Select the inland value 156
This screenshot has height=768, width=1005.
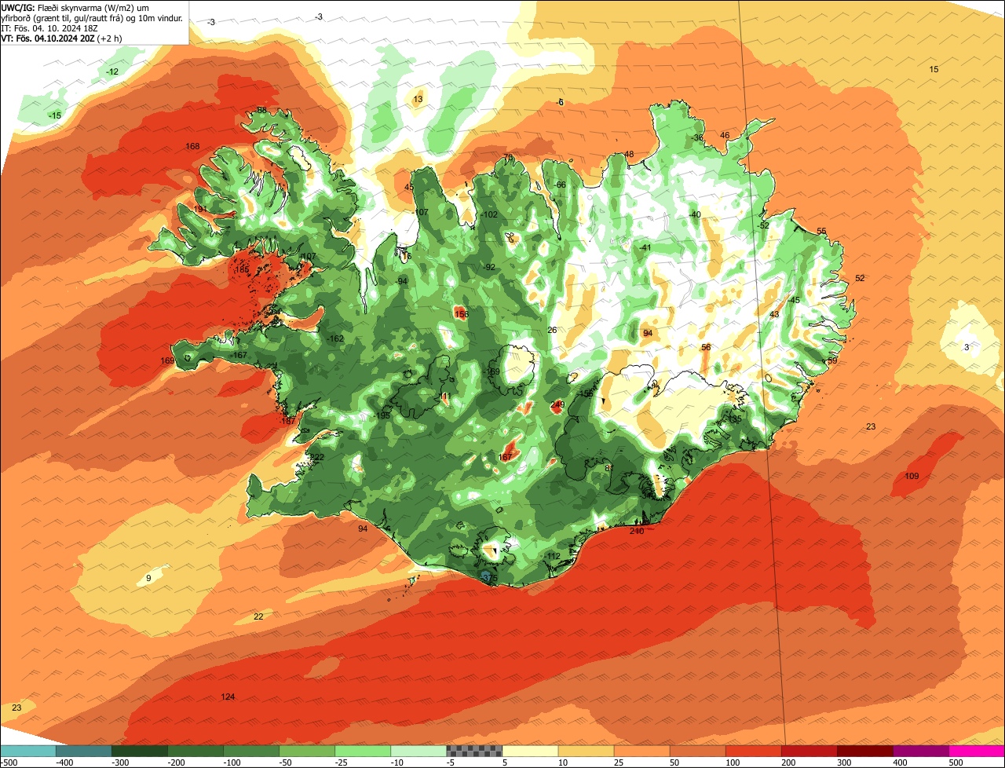pyautogui.click(x=462, y=313)
